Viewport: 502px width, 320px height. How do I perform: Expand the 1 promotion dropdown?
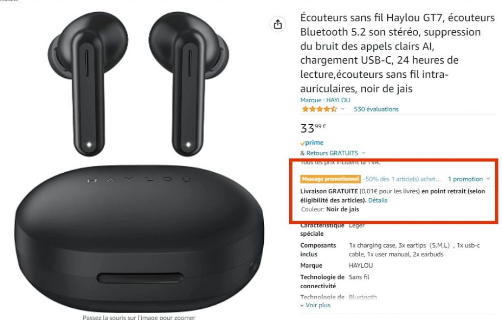point(469,179)
